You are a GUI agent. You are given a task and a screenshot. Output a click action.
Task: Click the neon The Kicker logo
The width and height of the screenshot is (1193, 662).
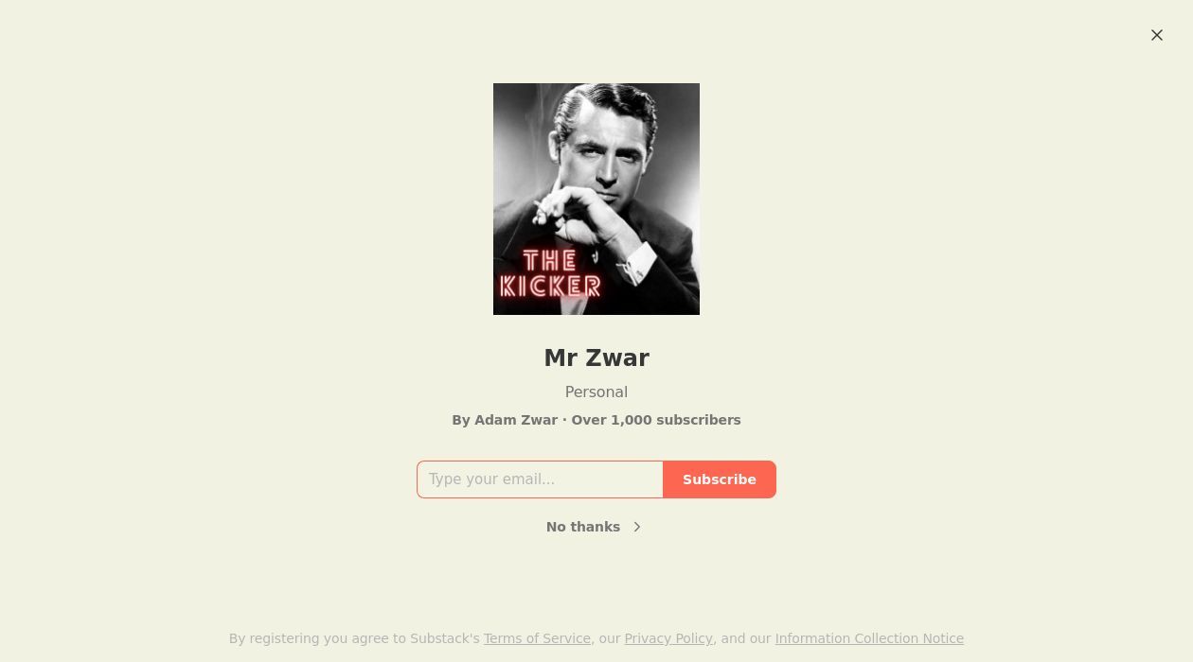550,273
